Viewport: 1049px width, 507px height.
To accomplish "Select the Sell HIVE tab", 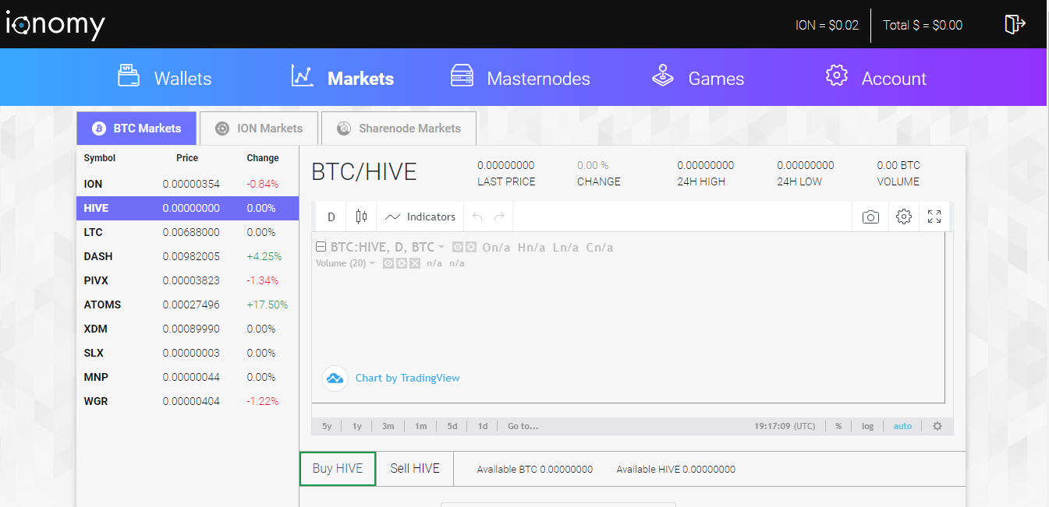I will click(x=415, y=469).
